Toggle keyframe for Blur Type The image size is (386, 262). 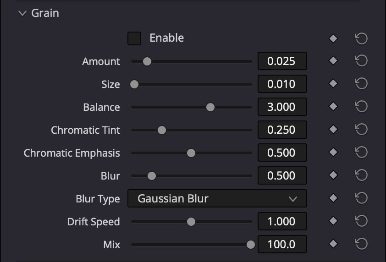(333, 199)
